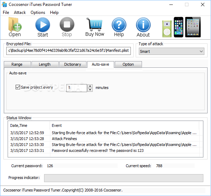This screenshot has width=211, height=196.
Task: Open the Options menu
Action: coord(38,13)
